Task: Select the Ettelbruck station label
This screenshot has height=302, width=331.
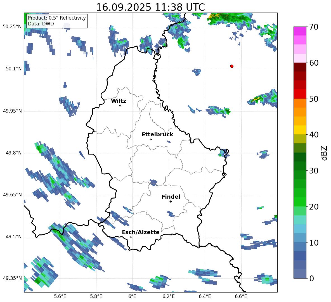Action: (157, 135)
